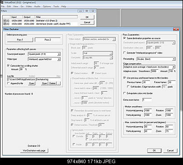
Task: Open the Edit menu
Action: click(x=9, y=6)
